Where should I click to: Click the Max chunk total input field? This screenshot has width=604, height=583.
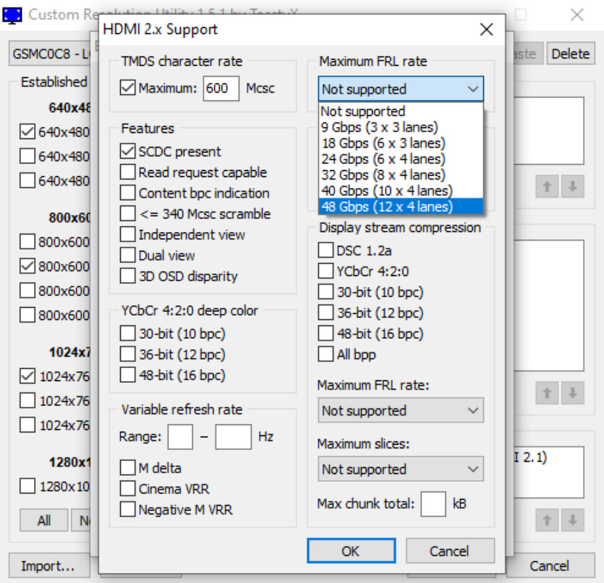point(433,504)
